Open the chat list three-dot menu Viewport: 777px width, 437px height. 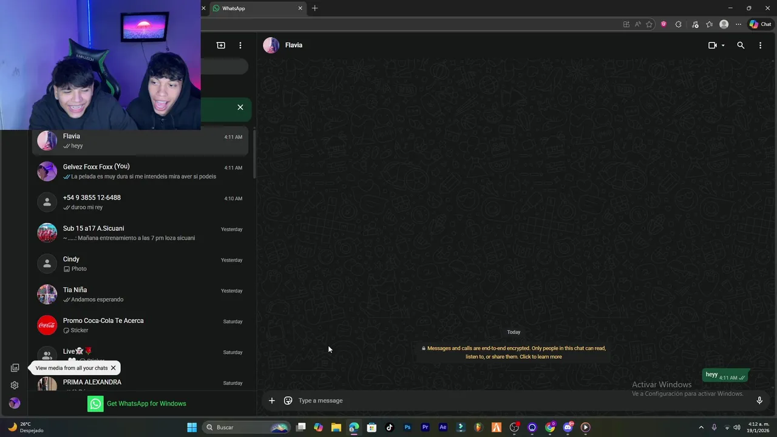point(240,46)
